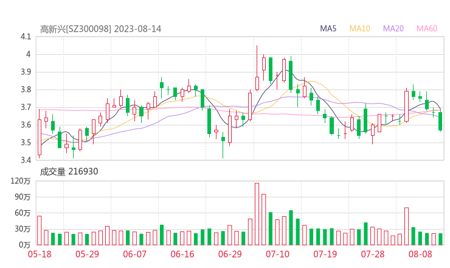This screenshot has height=268, width=450.
Task: Click the MA5 legend label
Action: tap(328, 29)
